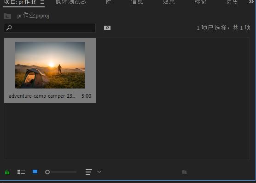
Task: Navigate up via the folder icon
Action: (x=7, y=16)
